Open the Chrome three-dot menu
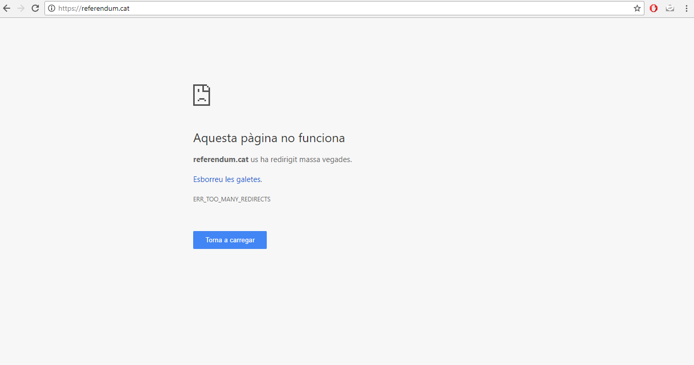 pos(686,8)
